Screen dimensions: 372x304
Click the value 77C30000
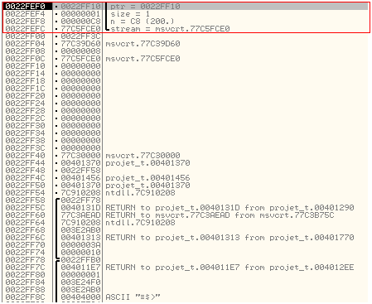click(80, 156)
